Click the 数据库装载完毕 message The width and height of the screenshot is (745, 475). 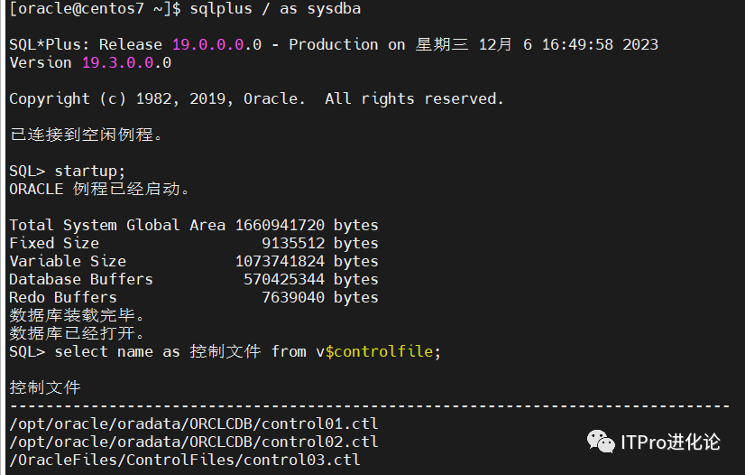(77, 315)
